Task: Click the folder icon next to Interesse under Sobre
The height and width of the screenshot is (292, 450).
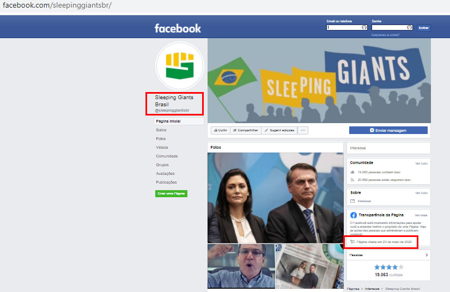Action: [352, 201]
